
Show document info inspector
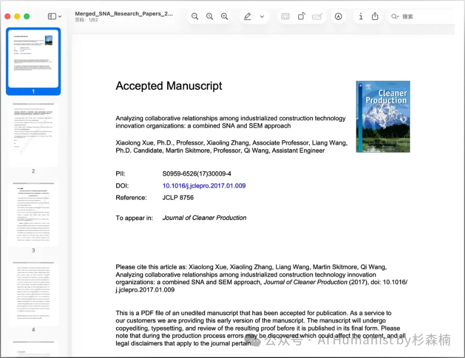point(360,17)
